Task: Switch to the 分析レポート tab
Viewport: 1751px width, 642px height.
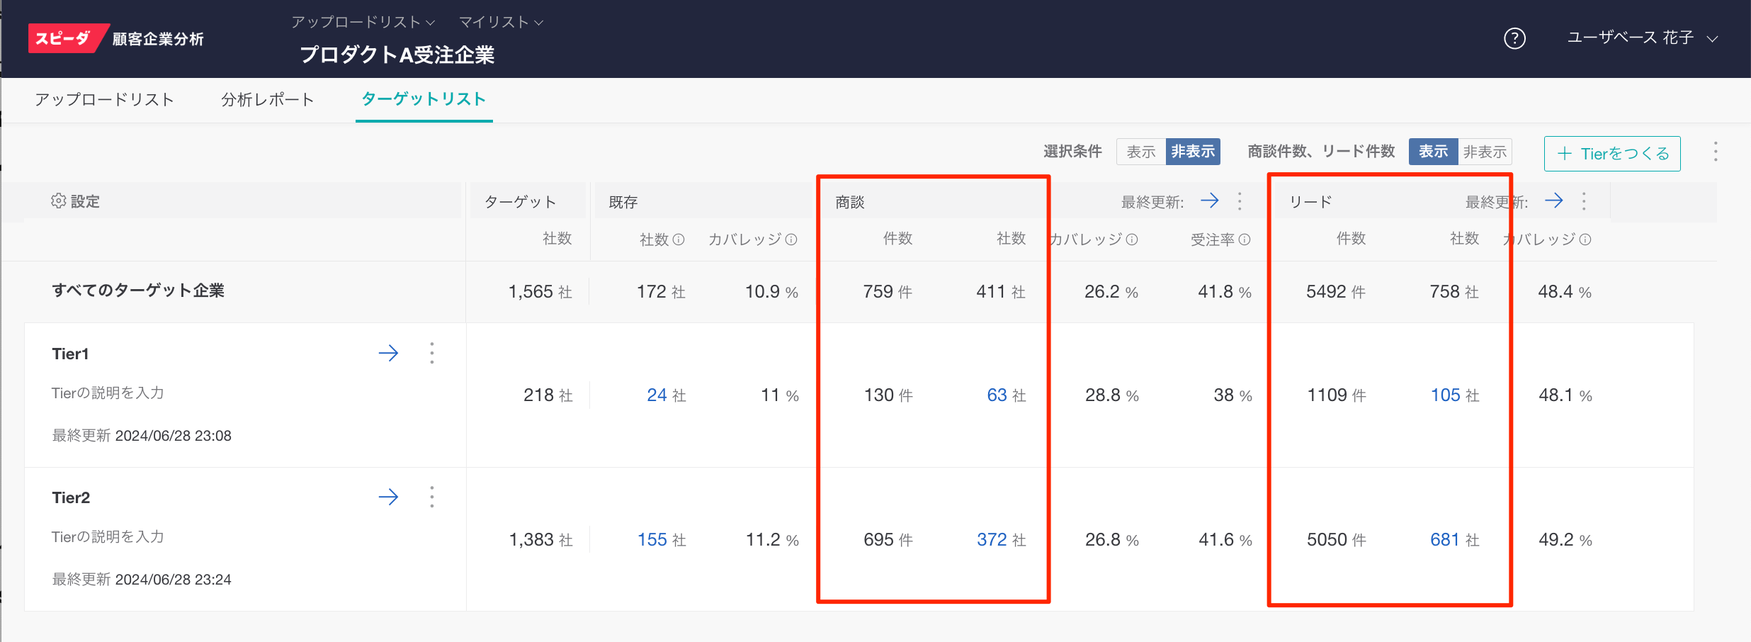Action: coord(267,100)
